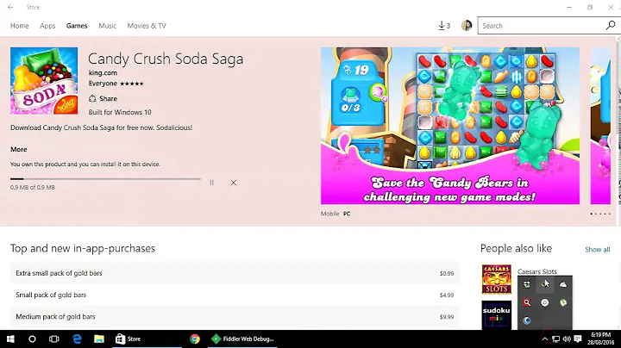Open the user account avatar

pyautogui.click(x=467, y=26)
